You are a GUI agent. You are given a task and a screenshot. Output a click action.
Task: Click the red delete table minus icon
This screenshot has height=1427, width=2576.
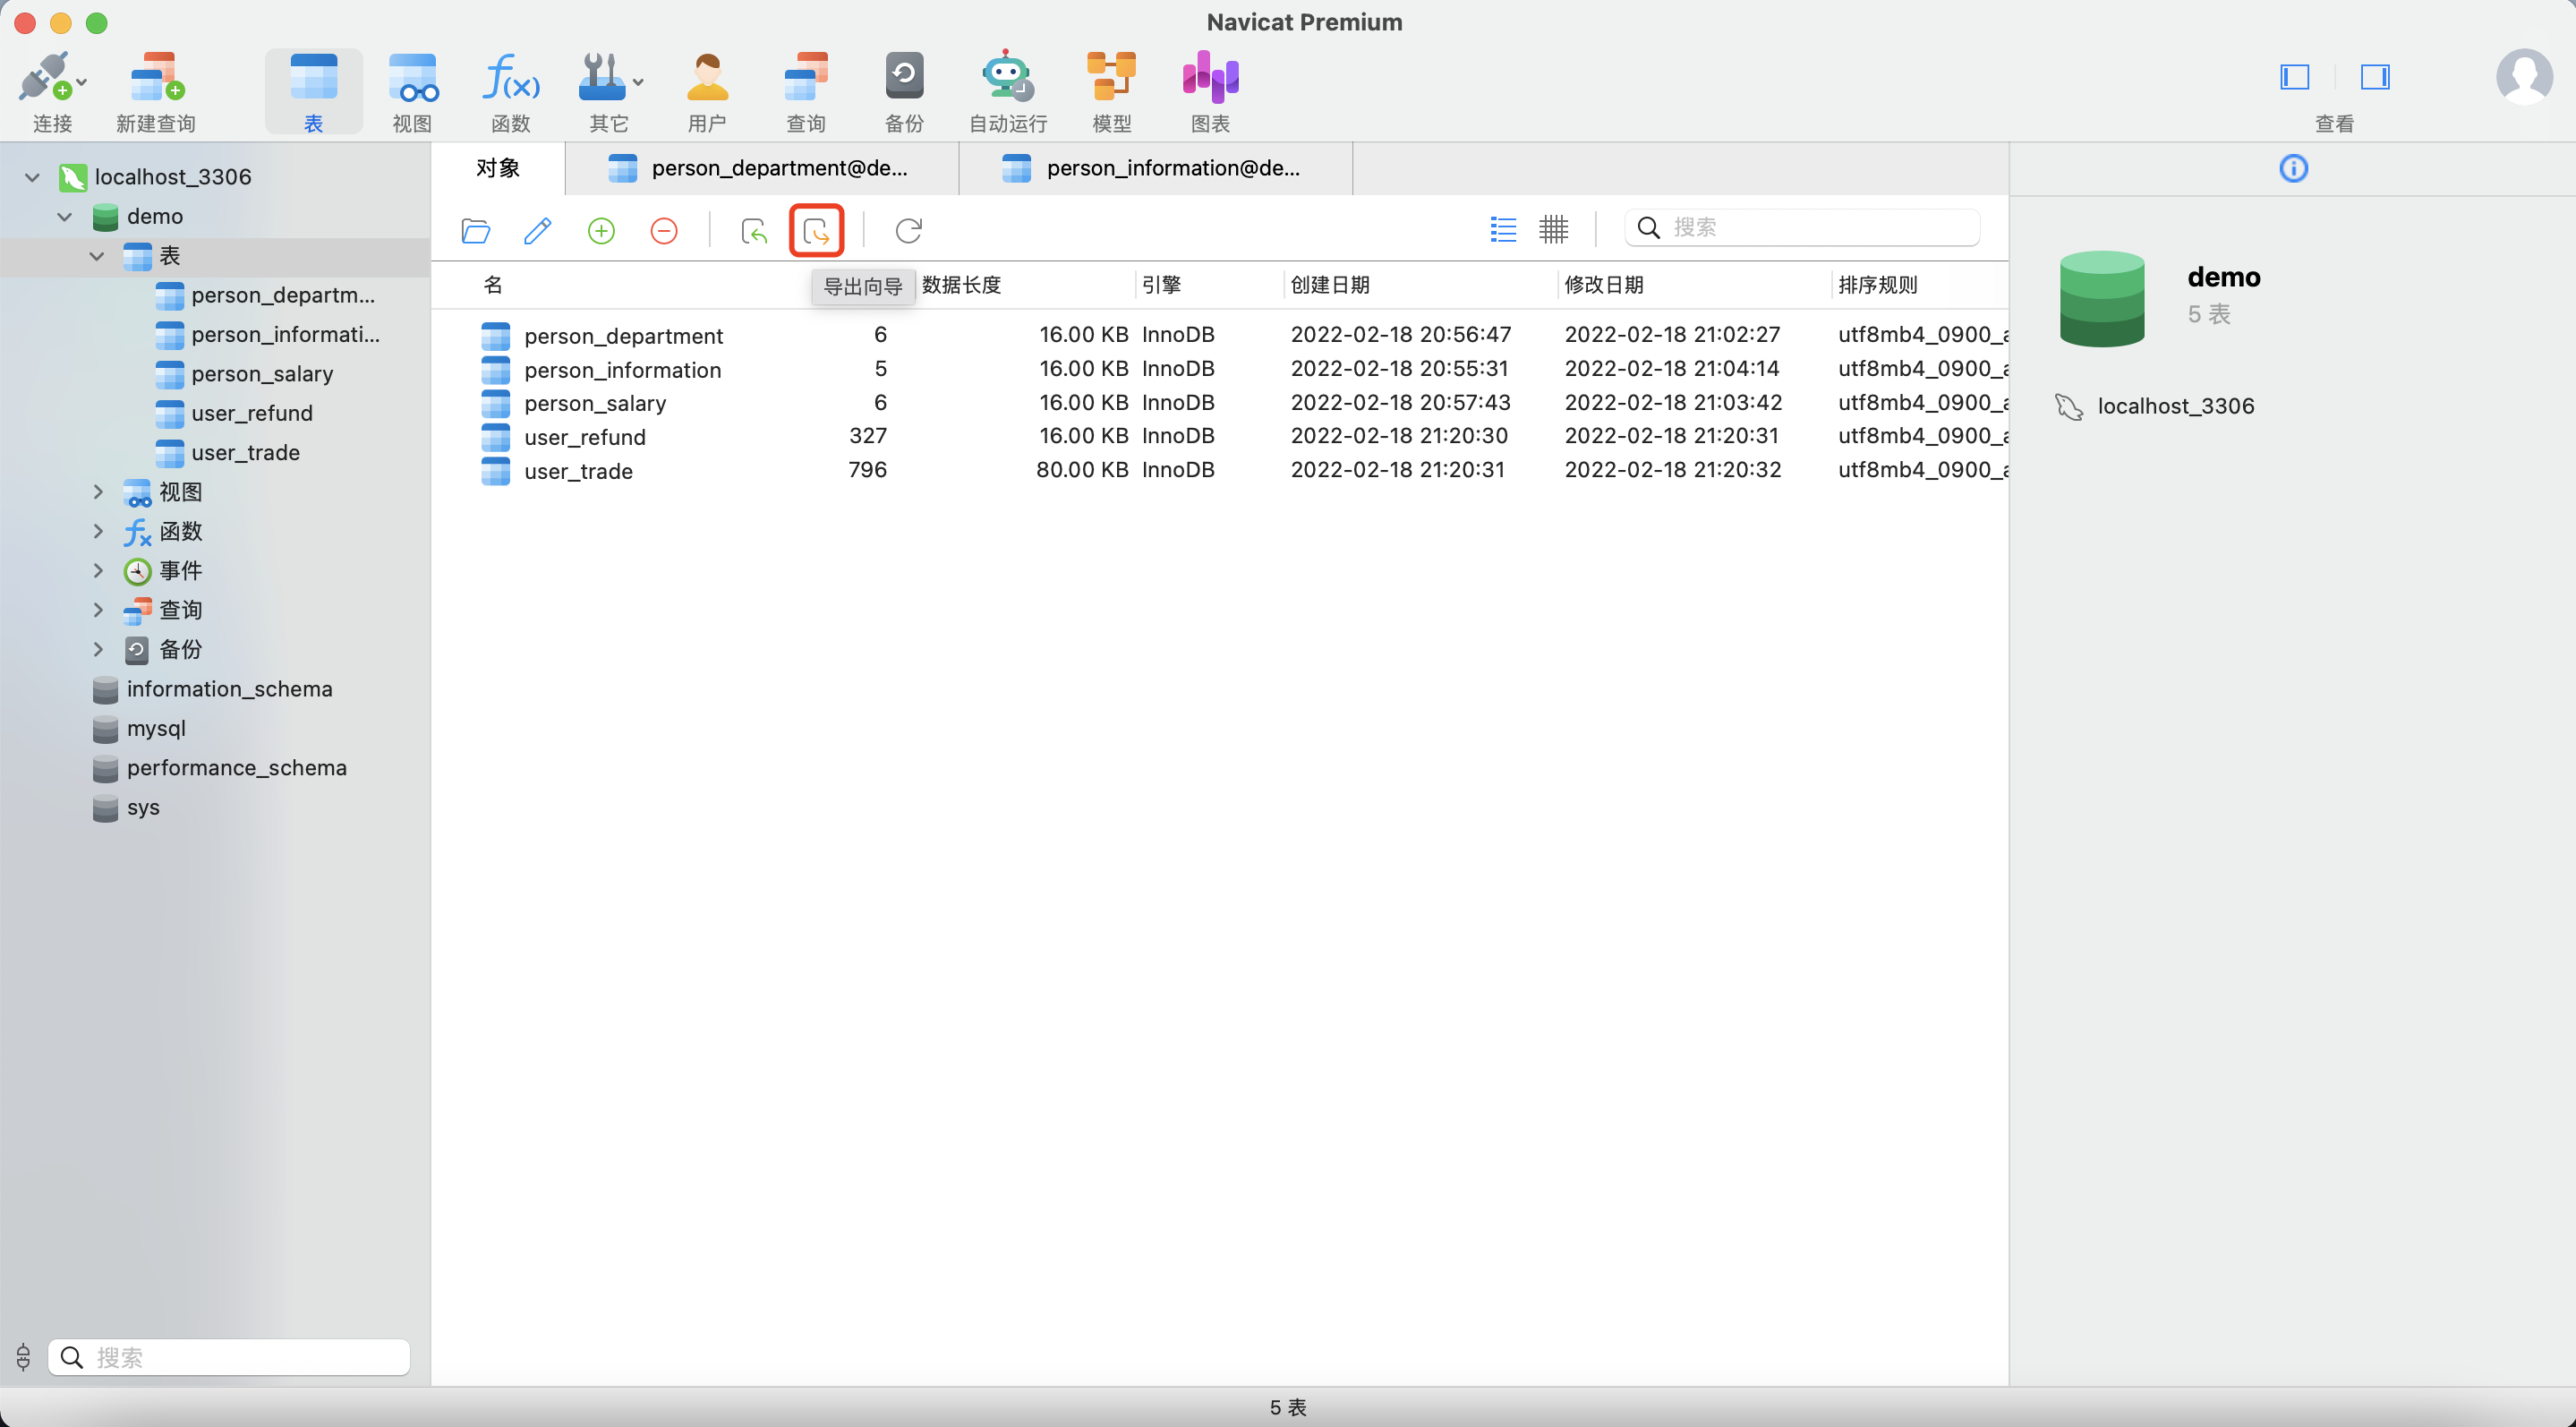[x=664, y=231]
